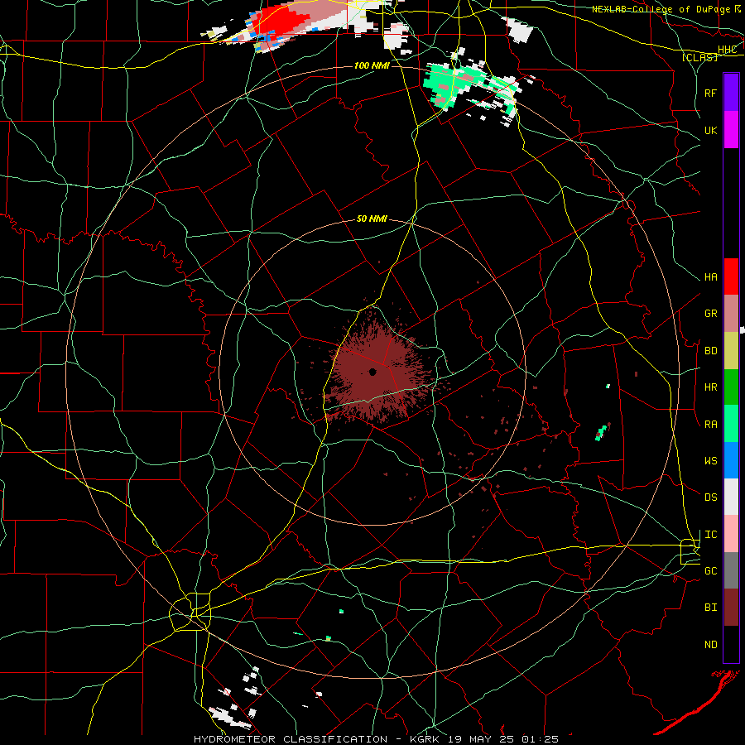The height and width of the screenshot is (745, 745).
Task: Click the black radar site dot at center
Action: click(372, 372)
